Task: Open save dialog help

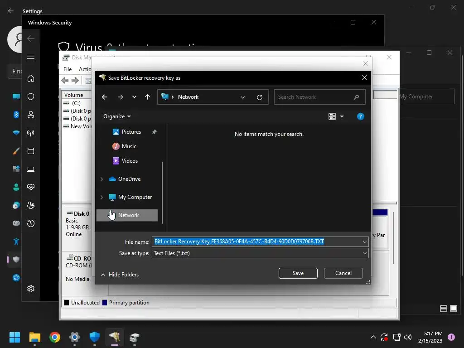Action: click(360, 116)
